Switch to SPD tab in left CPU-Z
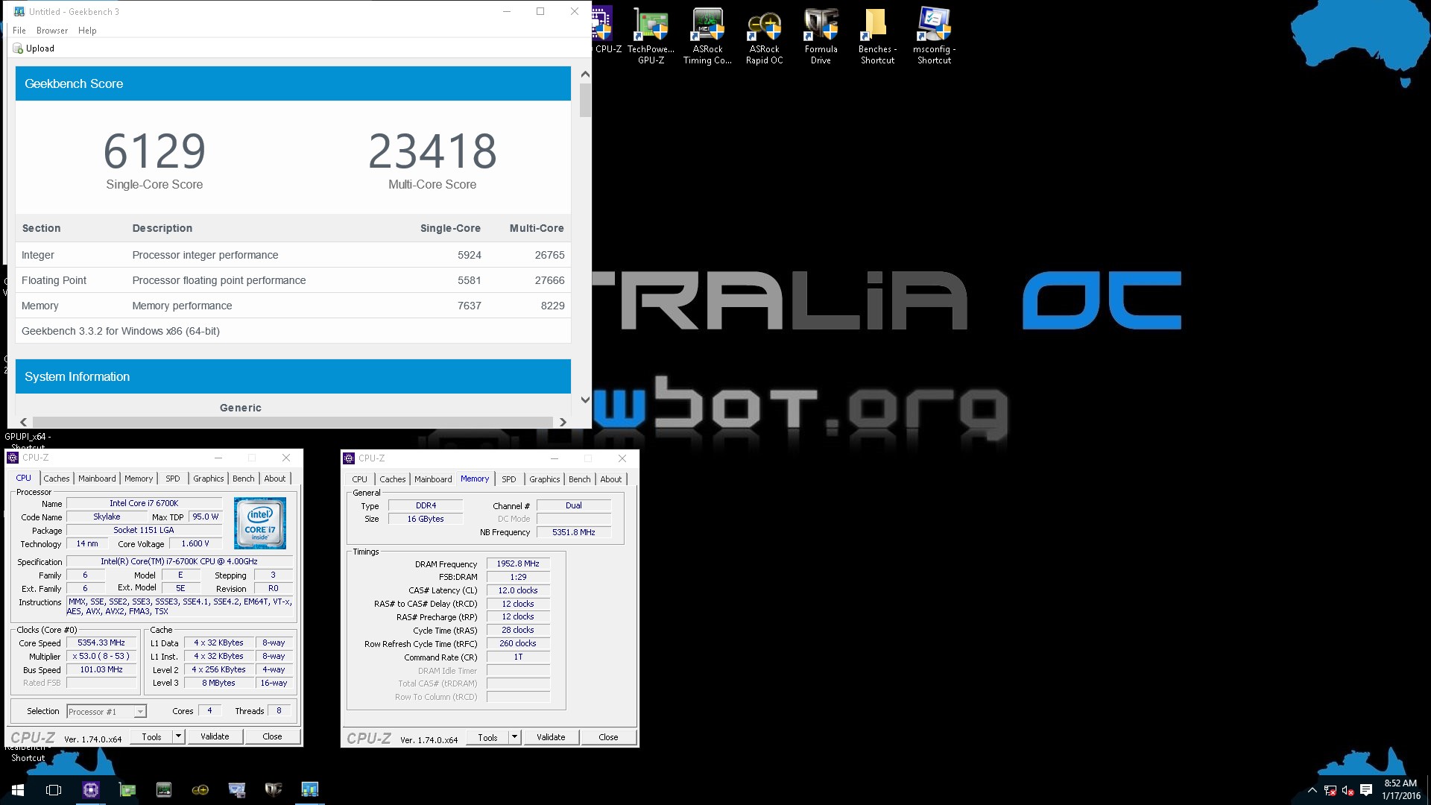This screenshot has width=1431, height=805. click(x=173, y=479)
